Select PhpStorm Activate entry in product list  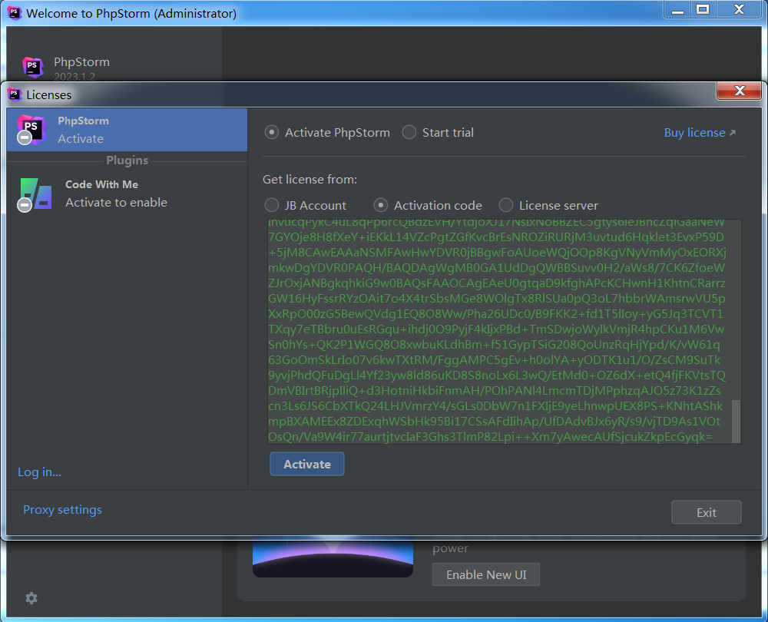tap(127, 130)
